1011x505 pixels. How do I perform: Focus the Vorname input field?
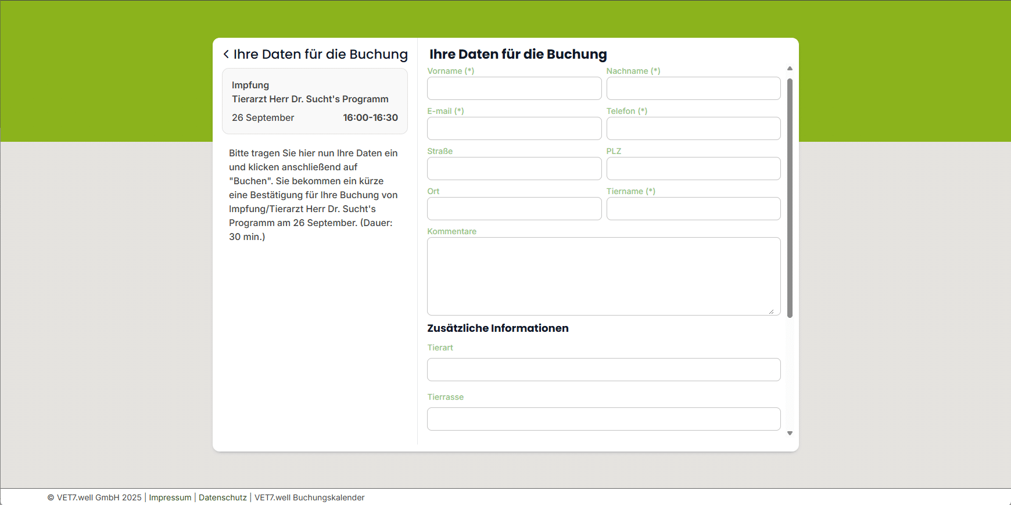click(x=514, y=88)
